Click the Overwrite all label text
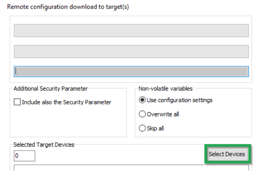Screen dimensions: 257x178 click(x=163, y=114)
